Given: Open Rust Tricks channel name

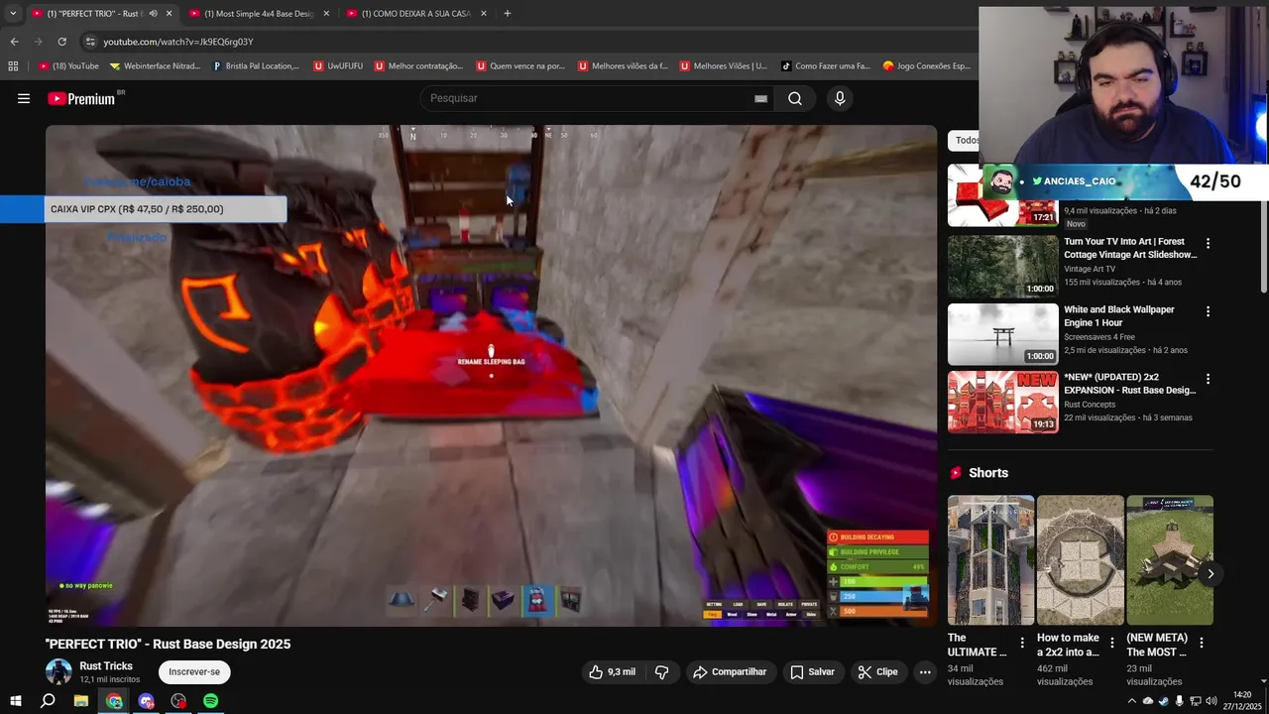Looking at the screenshot, I should tap(106, 666).
